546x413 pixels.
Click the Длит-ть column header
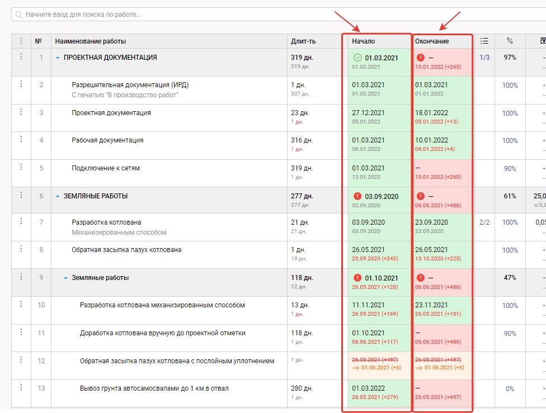click(303, 41)
